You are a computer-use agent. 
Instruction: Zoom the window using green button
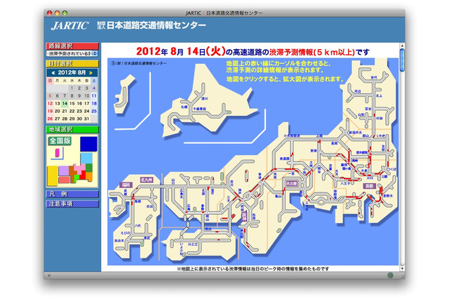point(65,13)
